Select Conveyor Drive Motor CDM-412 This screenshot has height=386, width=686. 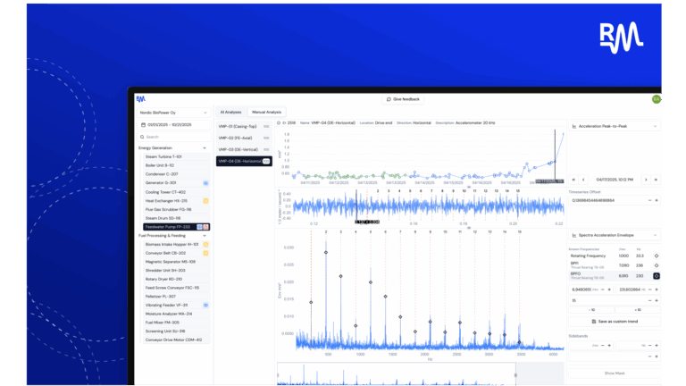coord(176,340)
